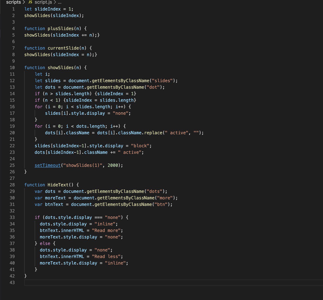Click line number 43 in gutter
The width and height of the screenshot is (323, 300).
(12, 282)
